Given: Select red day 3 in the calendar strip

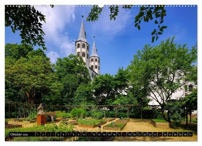Looking at the screenshot, I should coord(48,134).
